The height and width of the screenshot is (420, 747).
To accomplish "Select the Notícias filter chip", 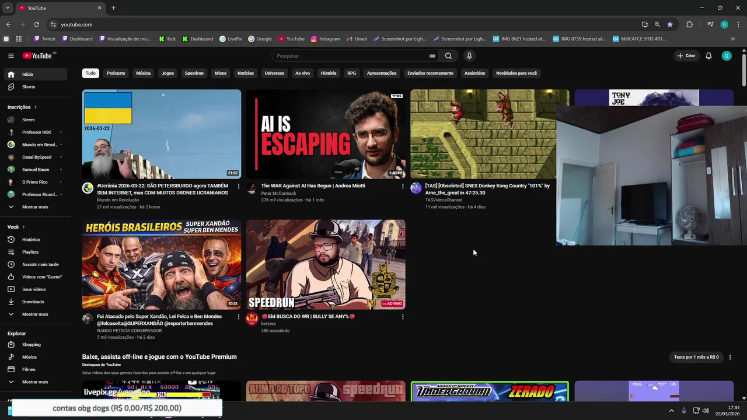I will 246,73.
